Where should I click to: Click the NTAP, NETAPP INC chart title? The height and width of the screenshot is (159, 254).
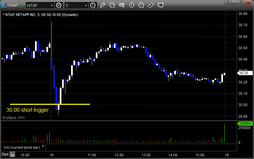(41, 15)
